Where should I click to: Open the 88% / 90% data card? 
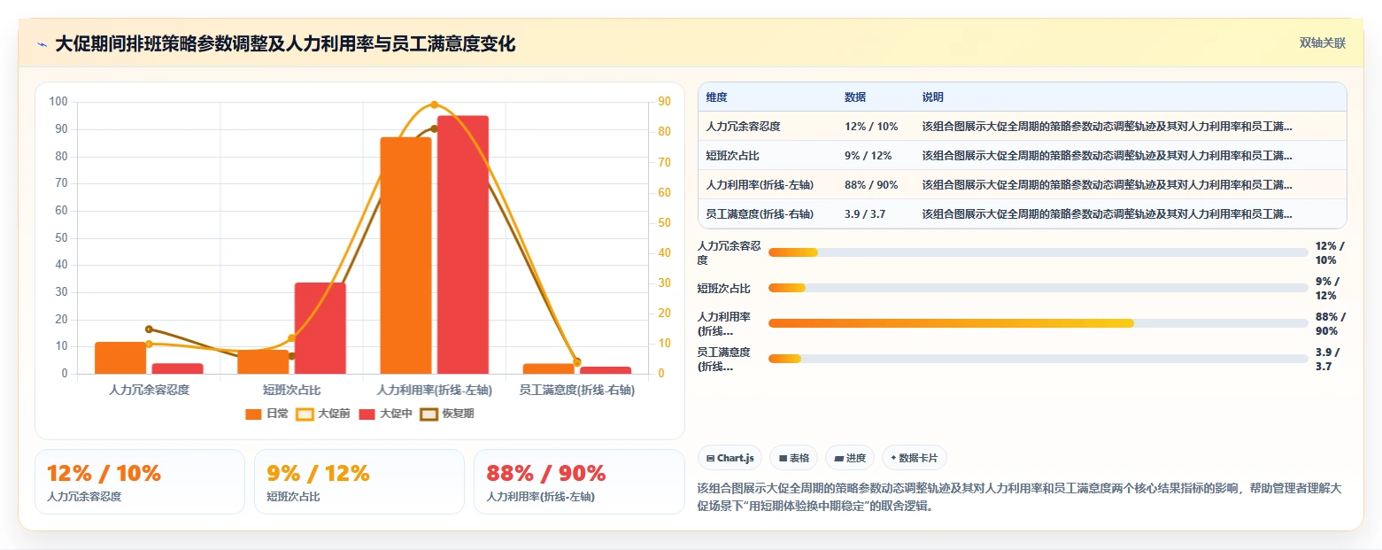[579, 482]
